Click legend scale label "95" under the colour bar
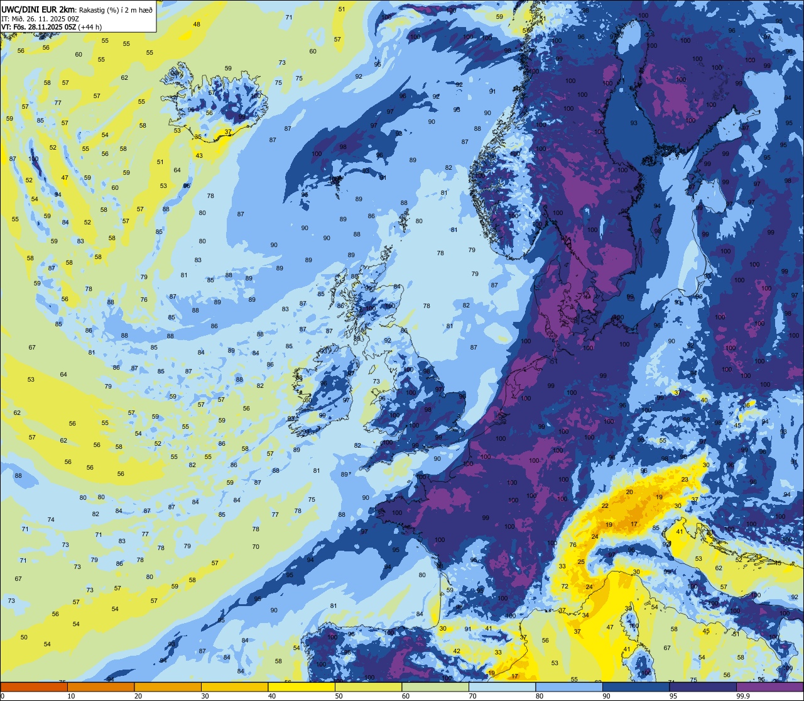 673,696
